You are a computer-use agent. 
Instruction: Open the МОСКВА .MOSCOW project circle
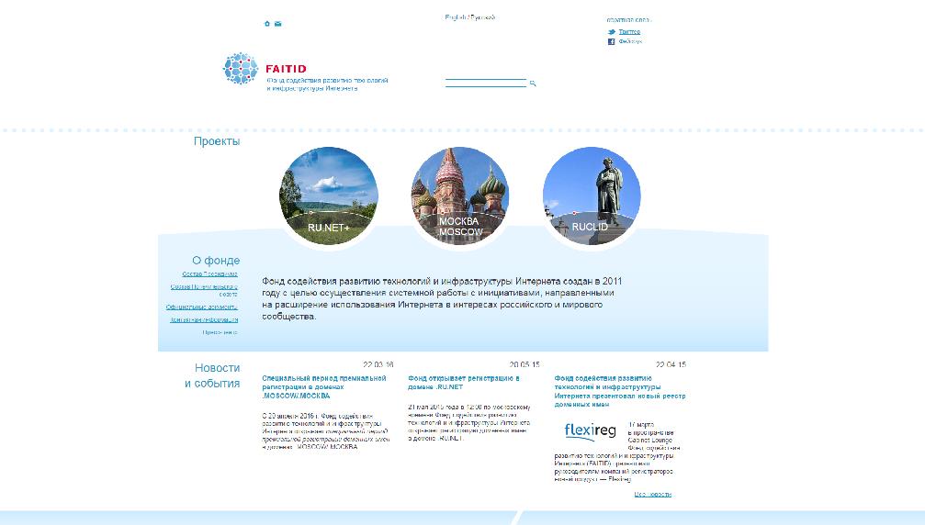459,195
